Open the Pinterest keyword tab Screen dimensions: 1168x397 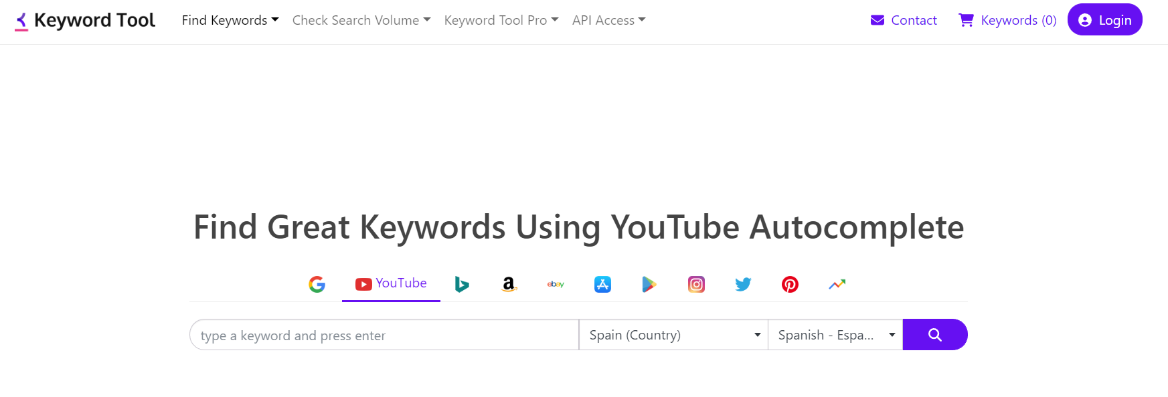tap(790, 284)
